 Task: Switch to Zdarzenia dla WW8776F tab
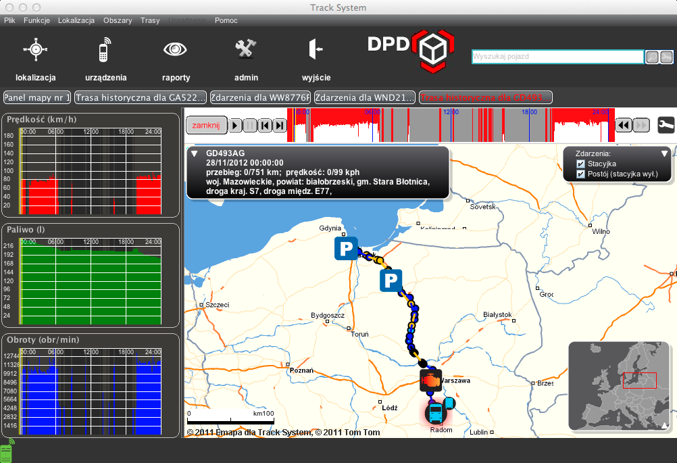[260, 97]
